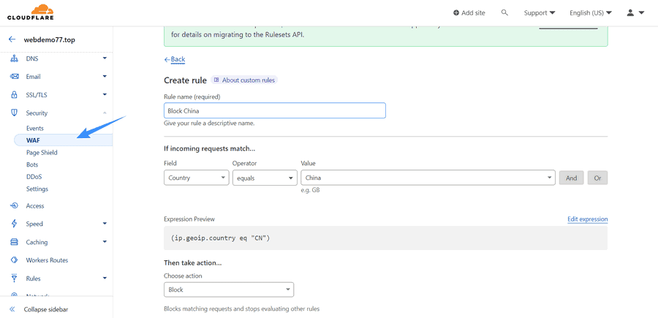Open the Field dropdown set to Country

(197, 178)
